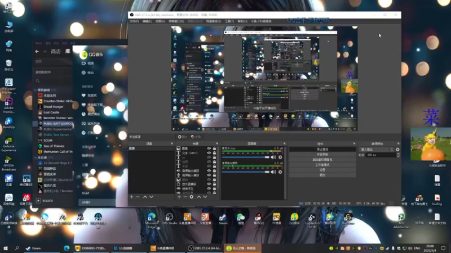Toggle visibility of the 文本 (GDI+) source
Image resolution: width=451 pixels, height=253 pixels.
(209, 153)
